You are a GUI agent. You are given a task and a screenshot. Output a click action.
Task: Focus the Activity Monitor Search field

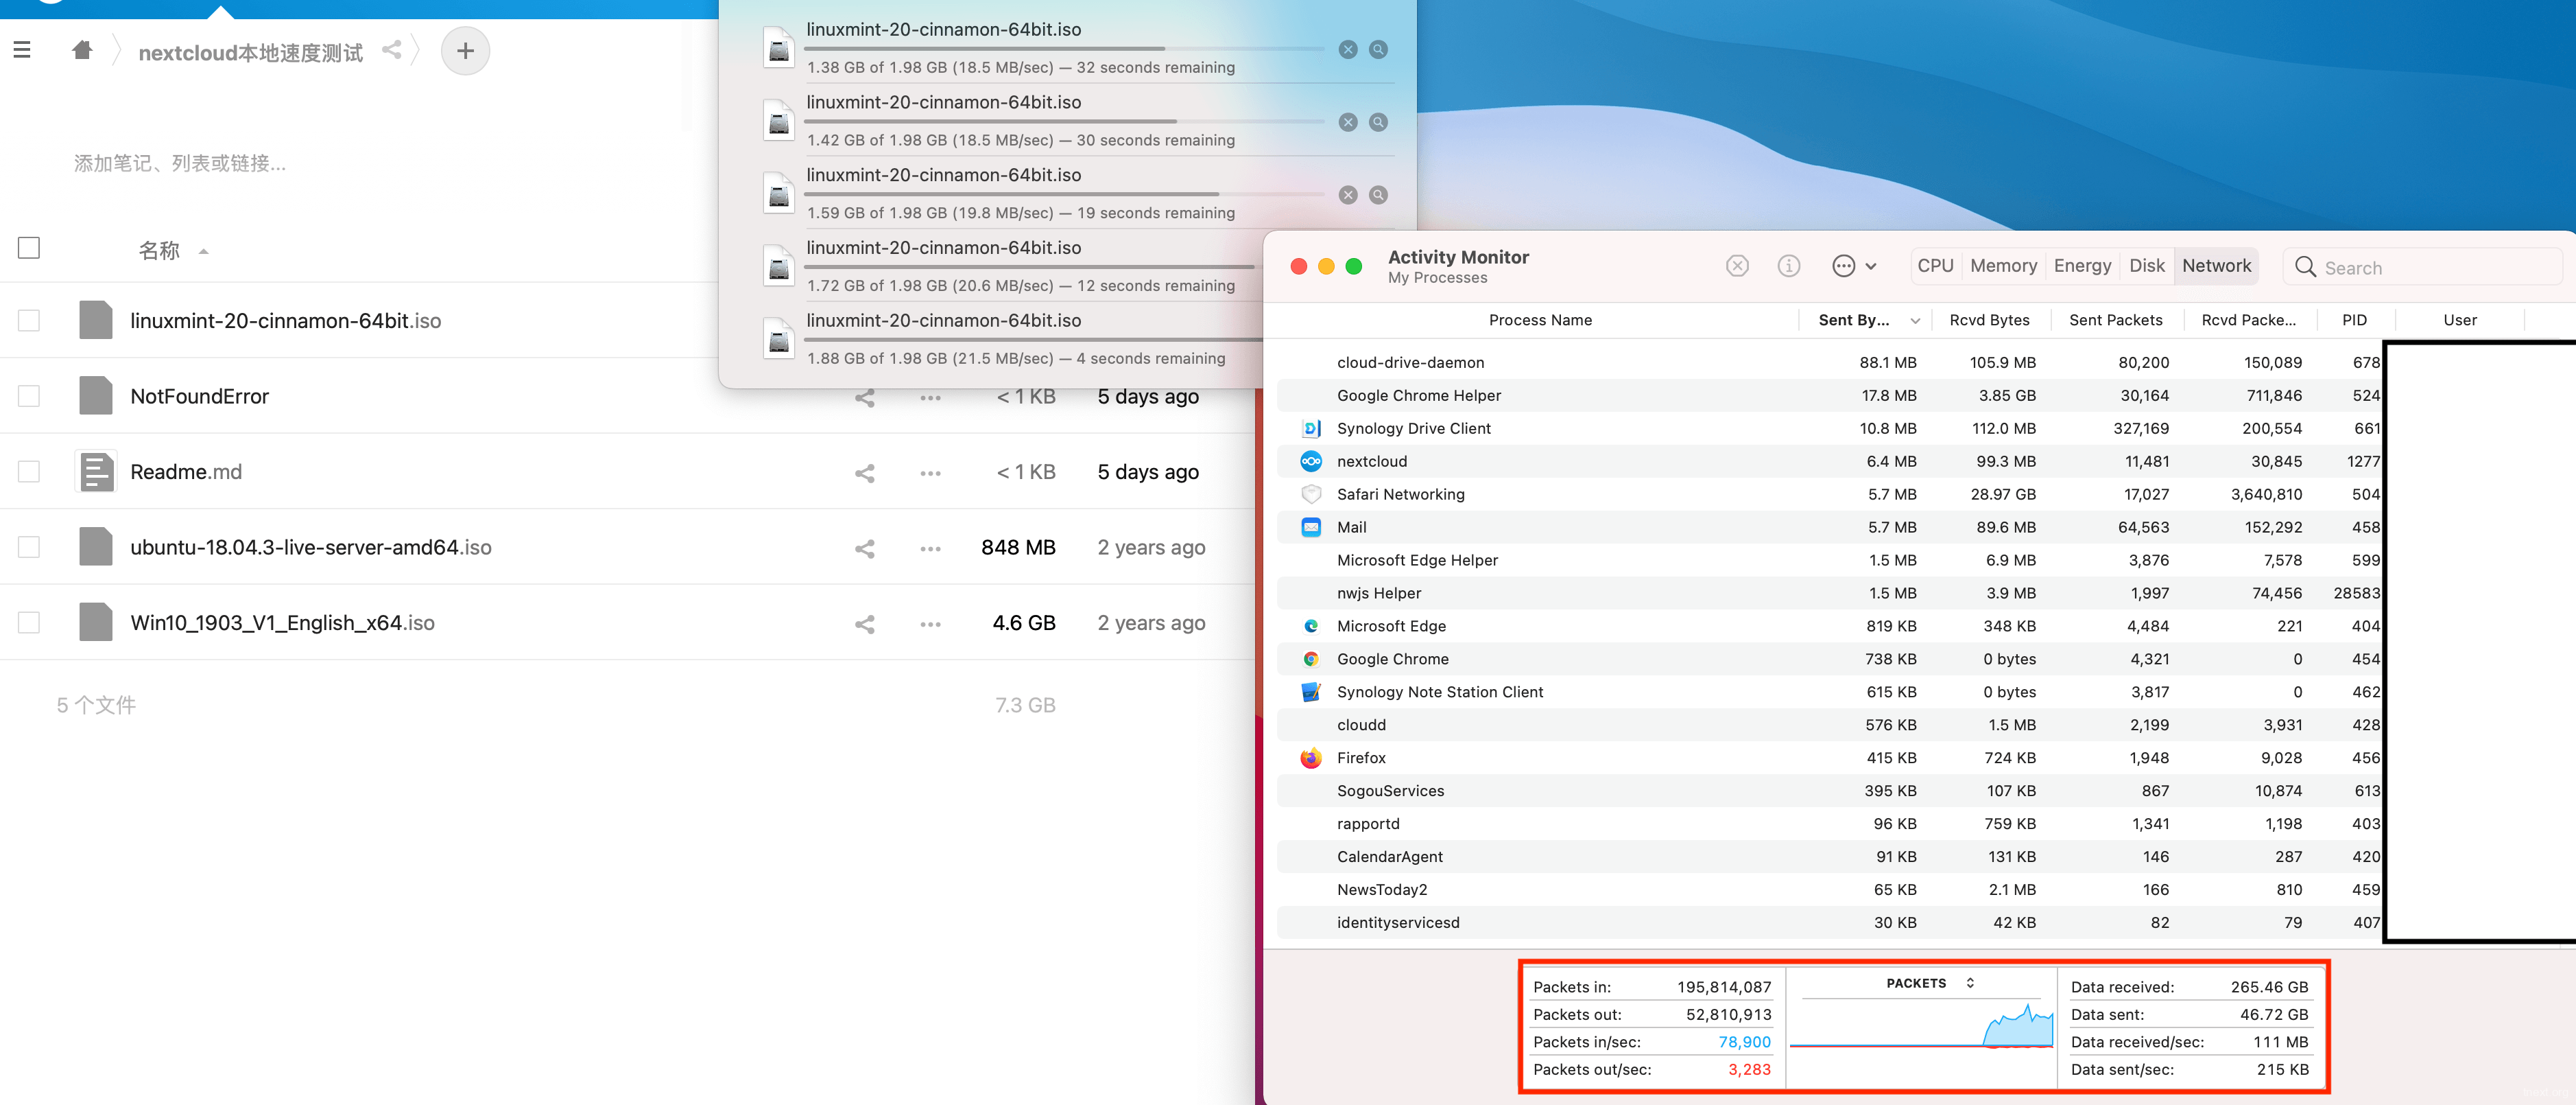click(2423, 266)
